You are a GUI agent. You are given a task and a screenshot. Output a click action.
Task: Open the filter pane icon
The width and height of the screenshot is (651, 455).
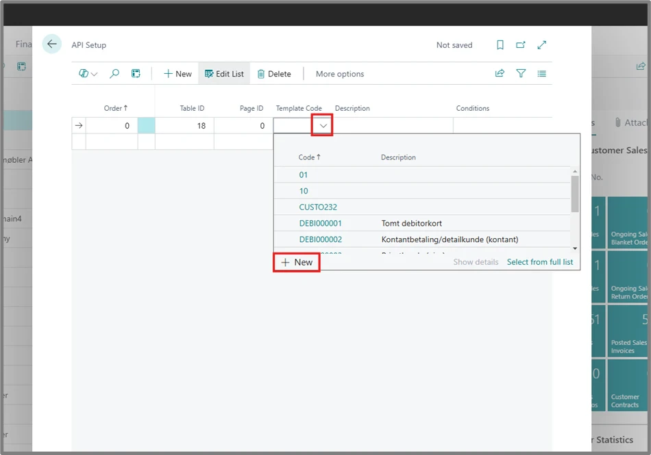[x=521, y=73]
